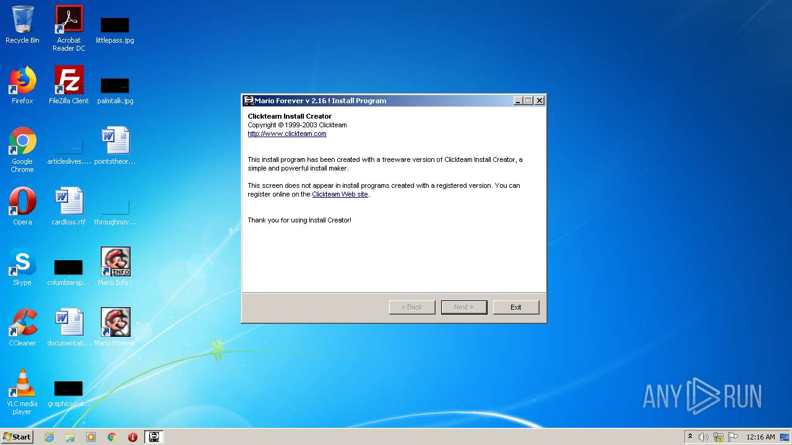Select littlepass.jpg on the desktop
This screenshot has height=445, width=792.
click(115, 30)
